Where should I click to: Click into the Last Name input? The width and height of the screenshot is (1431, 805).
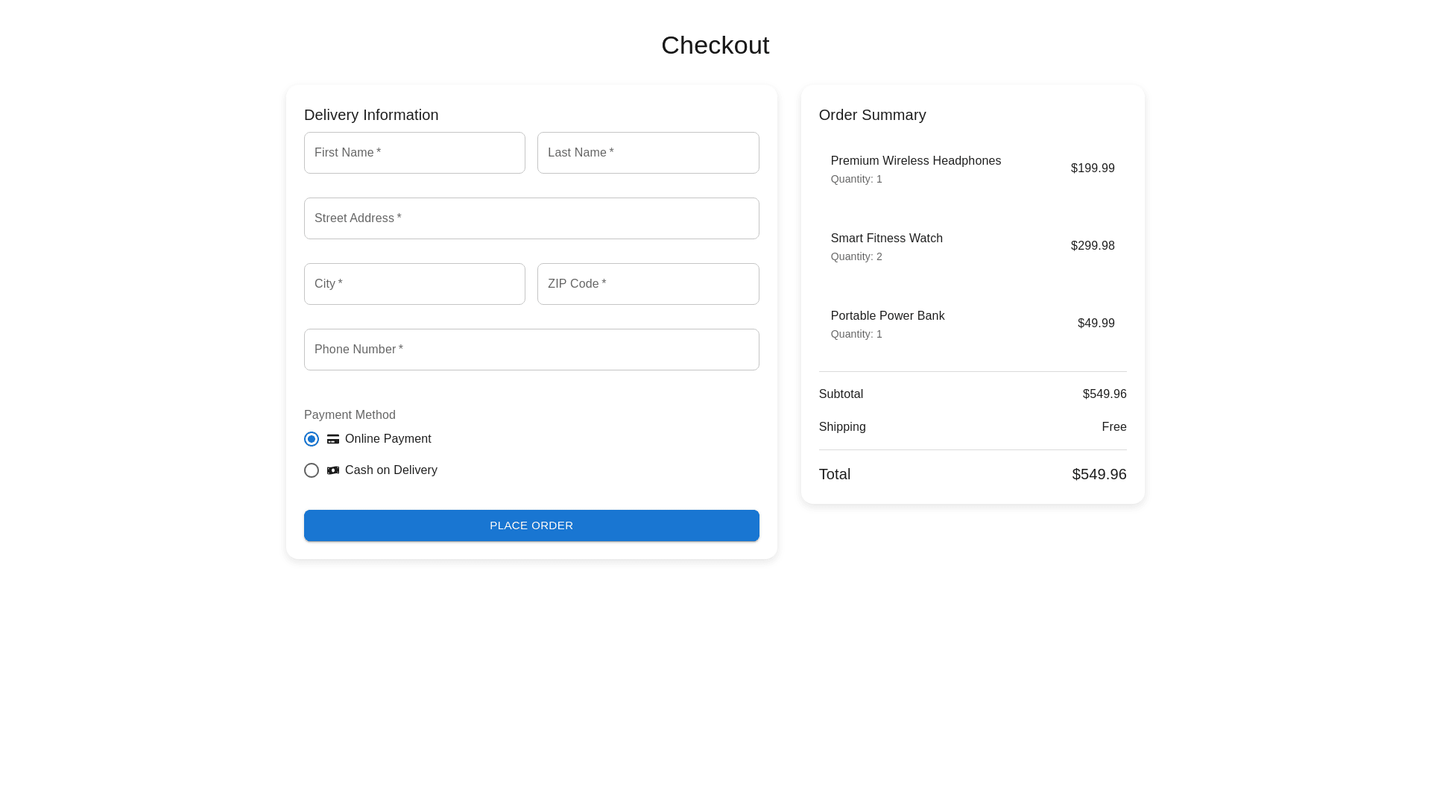[x=648, y=153]
